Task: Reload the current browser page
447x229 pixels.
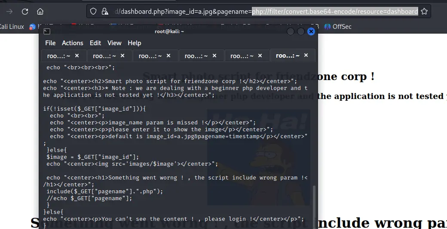Action: [25, 12]
